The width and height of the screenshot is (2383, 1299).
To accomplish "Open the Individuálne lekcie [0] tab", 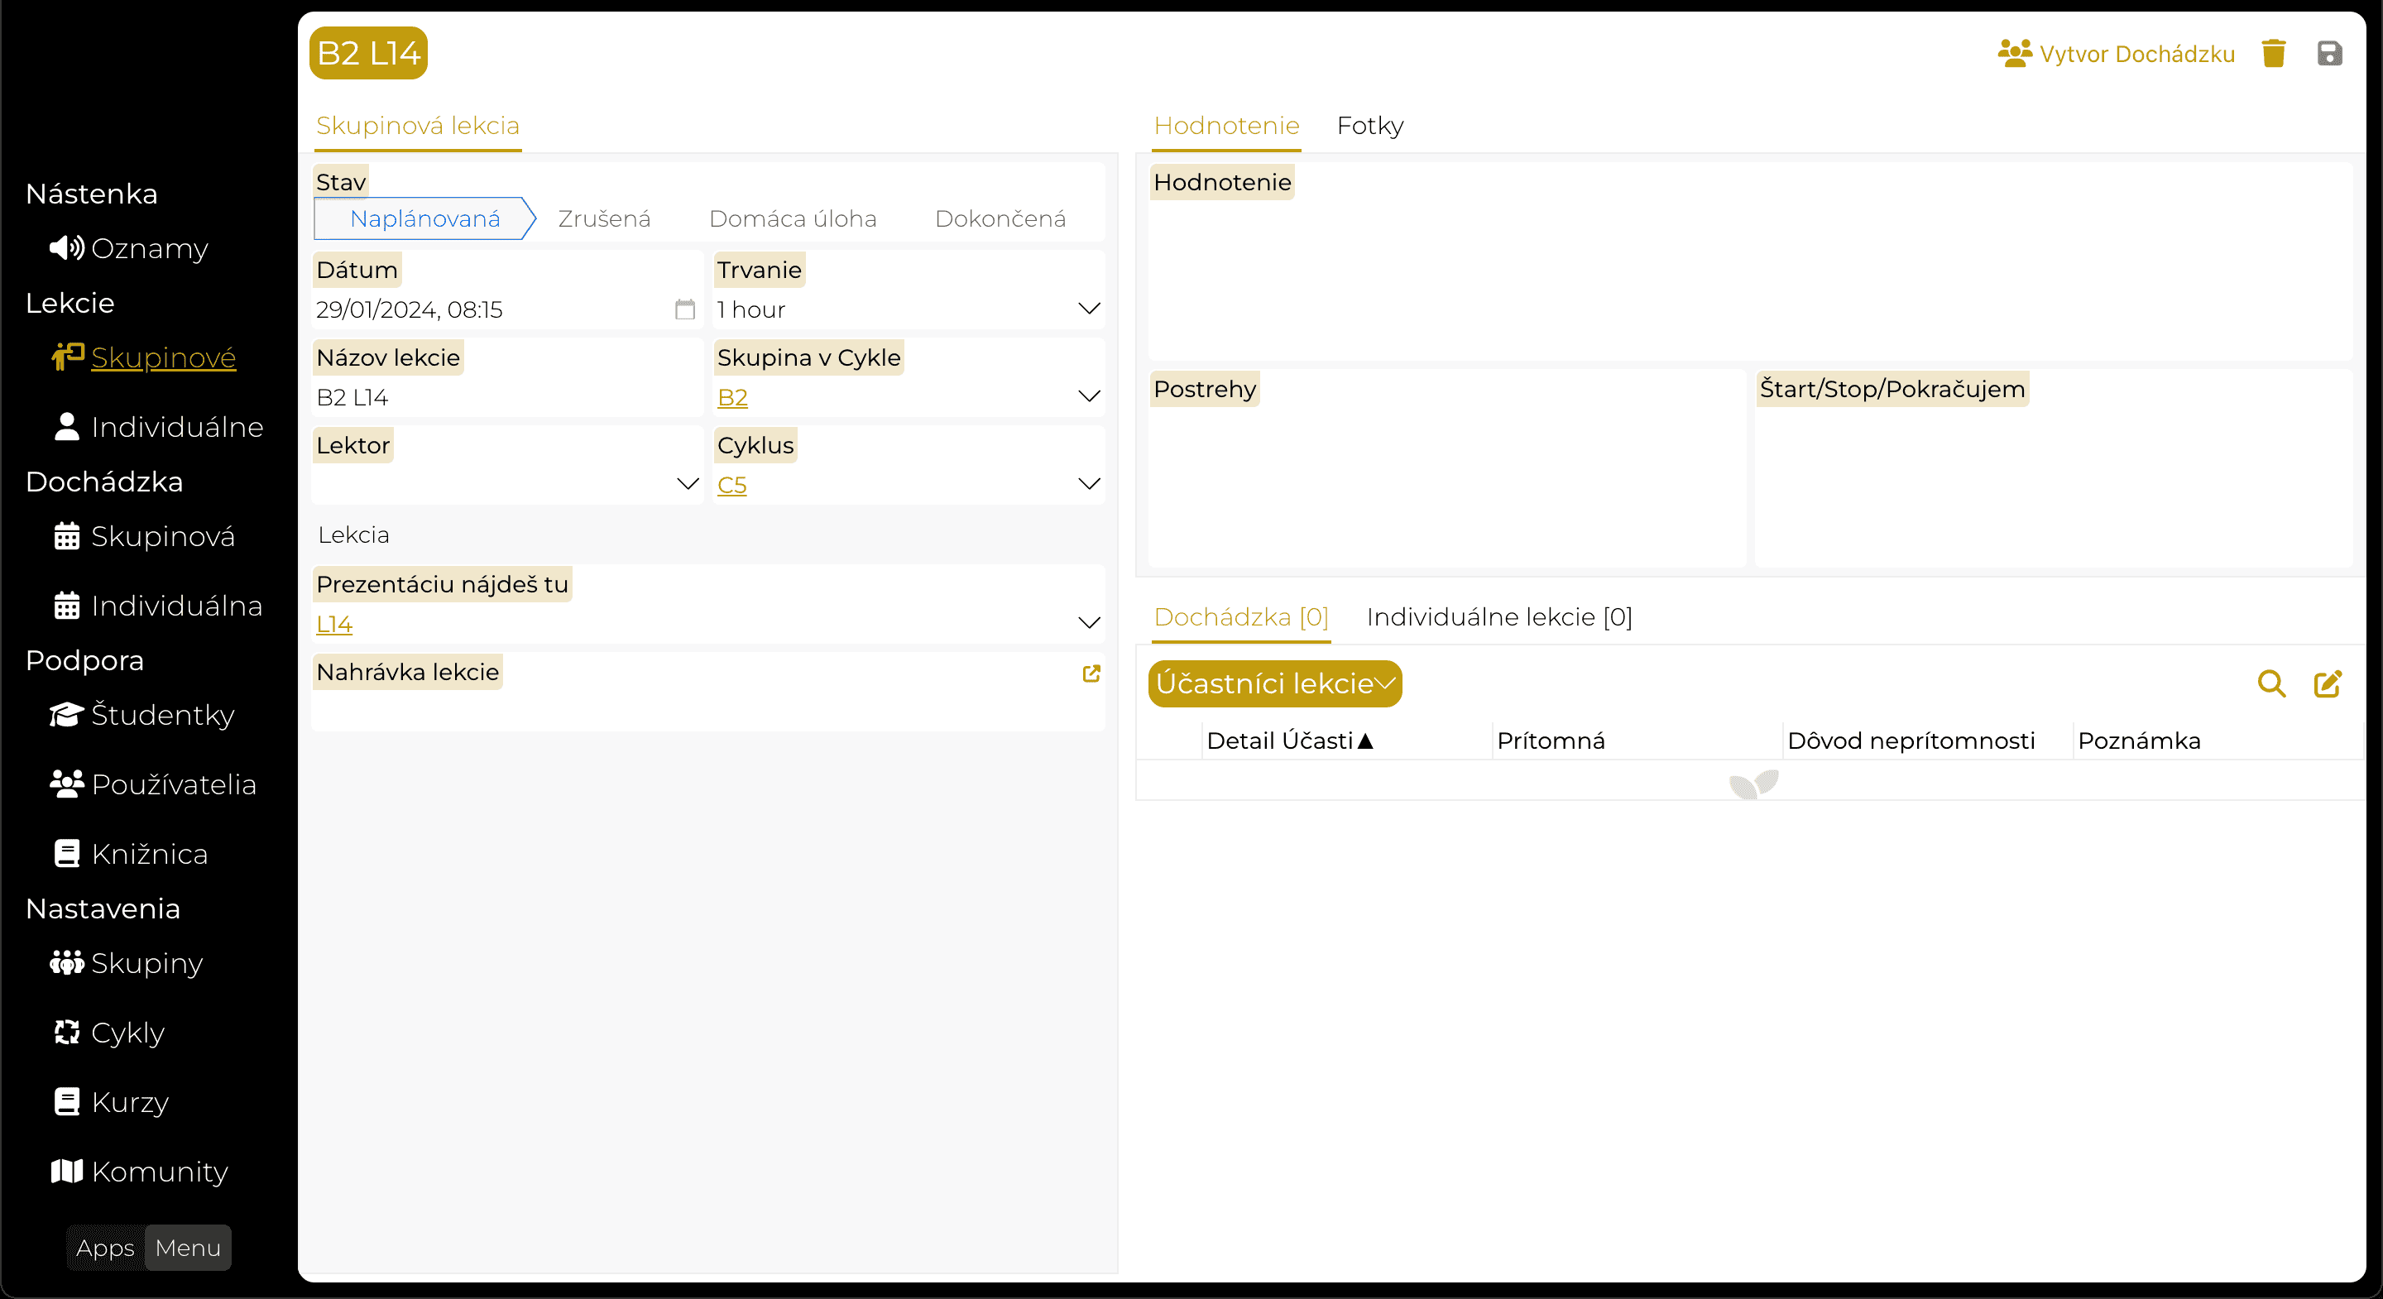I will pyautogui.click(x=1498, y=617).
